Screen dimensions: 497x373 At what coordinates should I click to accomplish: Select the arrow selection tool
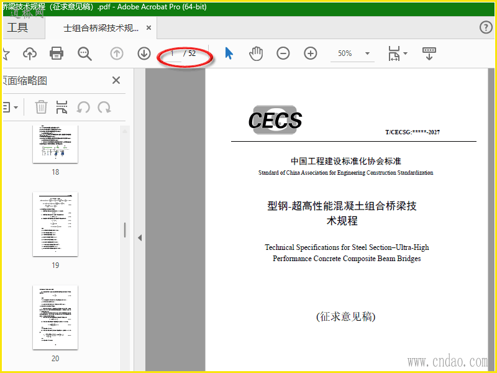click(229, 53)
